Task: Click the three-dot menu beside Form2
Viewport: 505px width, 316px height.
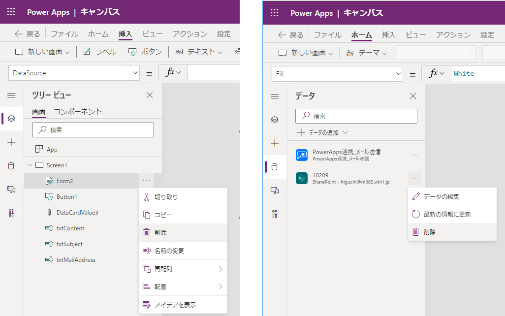Action: (146, 180)
